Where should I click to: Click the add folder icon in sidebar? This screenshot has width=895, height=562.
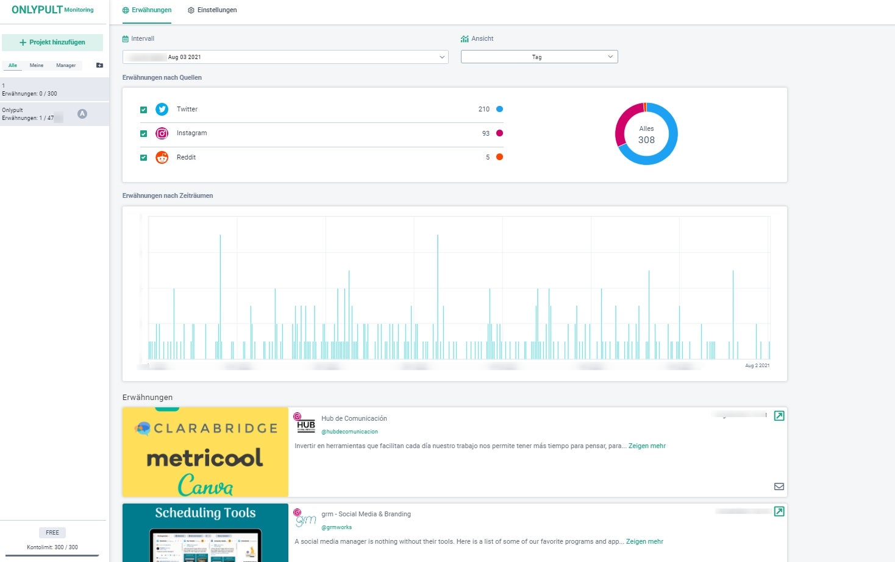(x=99, y=65)
